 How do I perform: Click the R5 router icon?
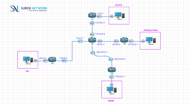124,40
